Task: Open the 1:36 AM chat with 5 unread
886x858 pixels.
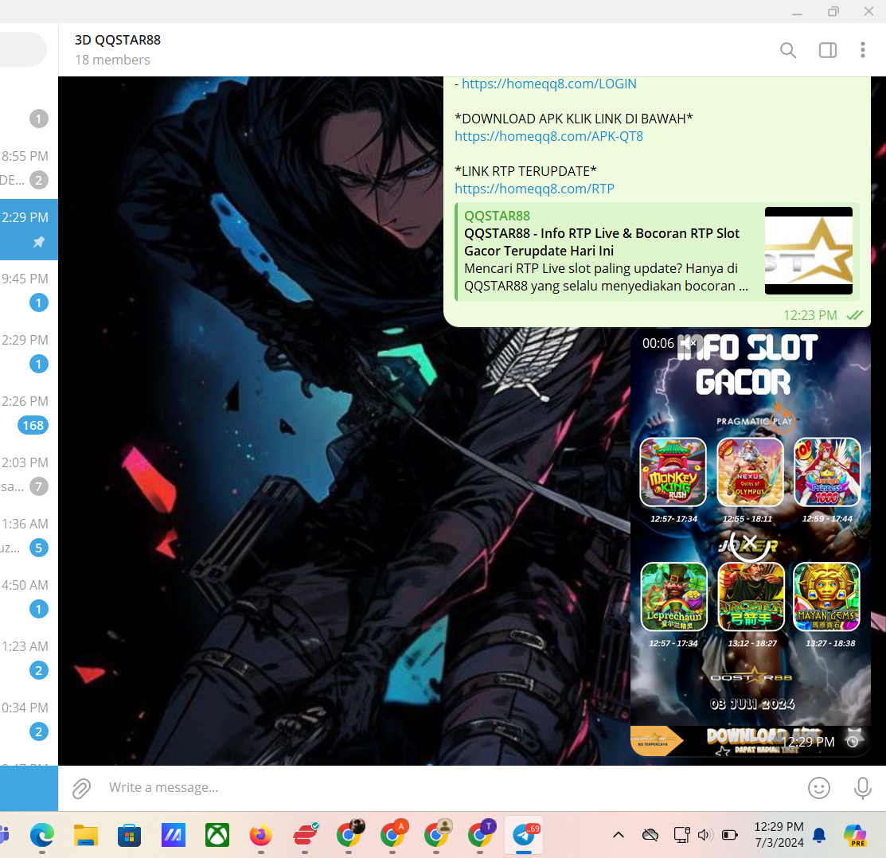Action: click(x=29, y=536)
